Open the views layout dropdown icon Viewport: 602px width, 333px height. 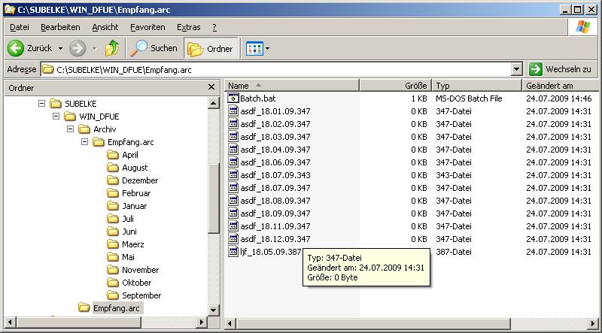tap(257, 48)
